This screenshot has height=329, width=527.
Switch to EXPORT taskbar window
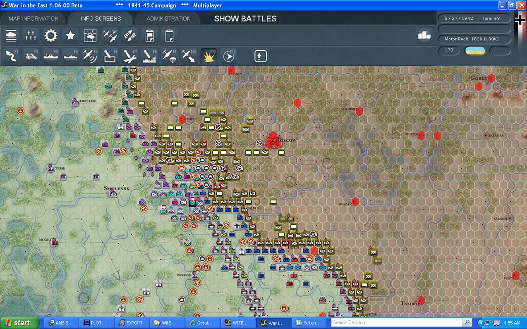coord(131,323)
